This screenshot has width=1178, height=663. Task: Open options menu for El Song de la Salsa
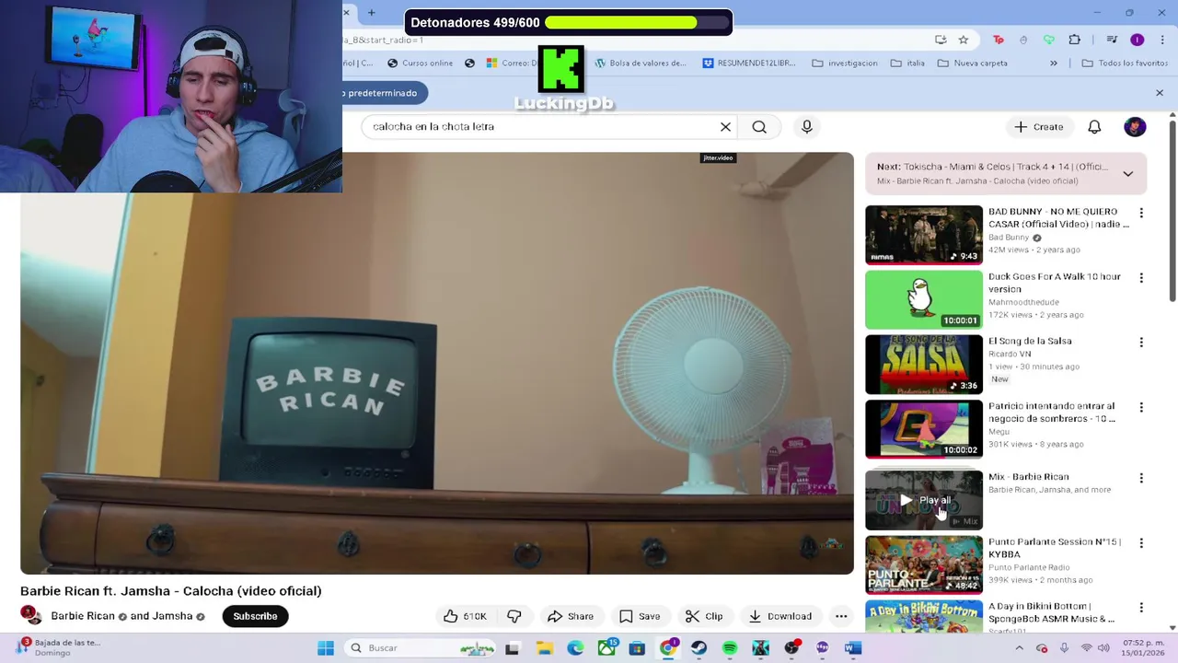click(x=1141, y=342)
